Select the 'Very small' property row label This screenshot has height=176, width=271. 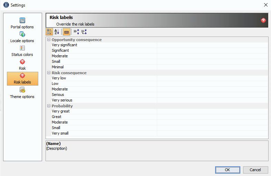pos(60,133)
